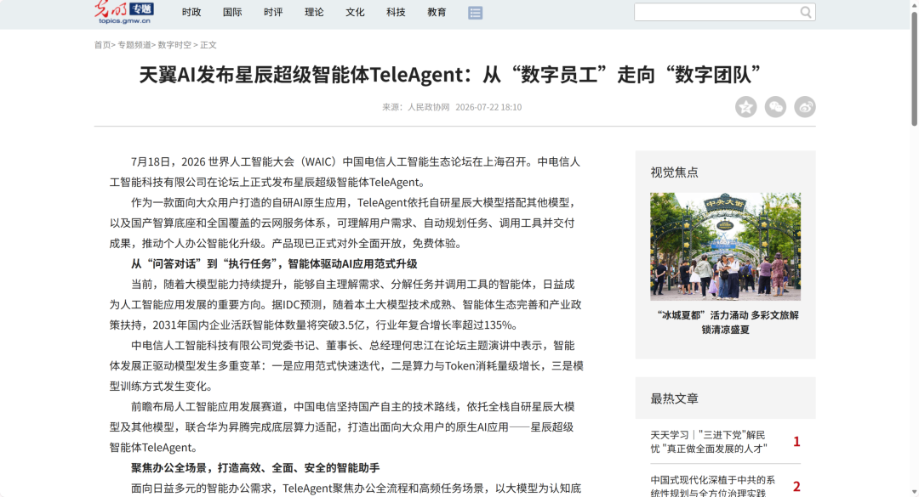Open the 时评 navigation item

click(x=273, y=12)
